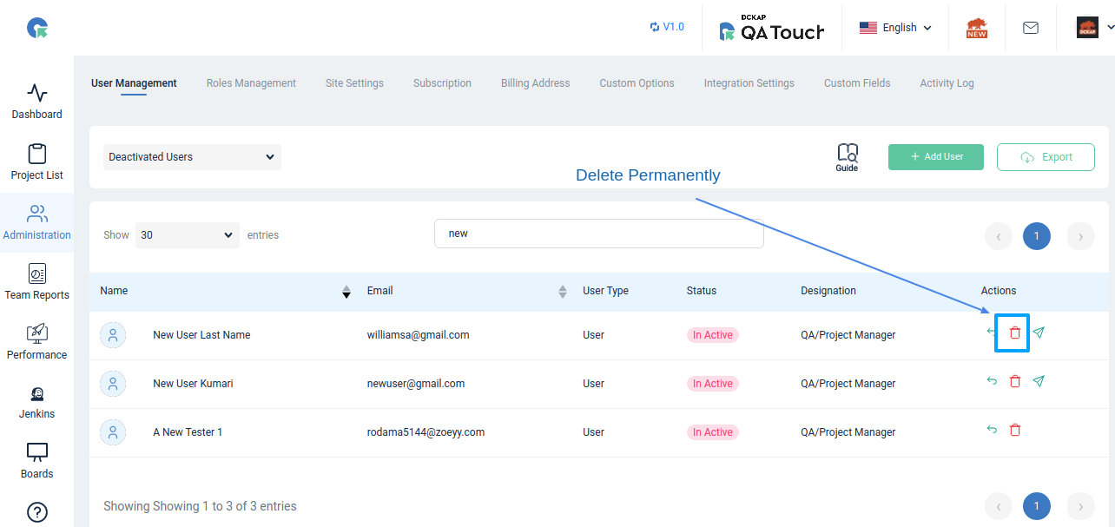Open the Show 30 entries dropdown

pyautogui.click(x=187, y=235)
